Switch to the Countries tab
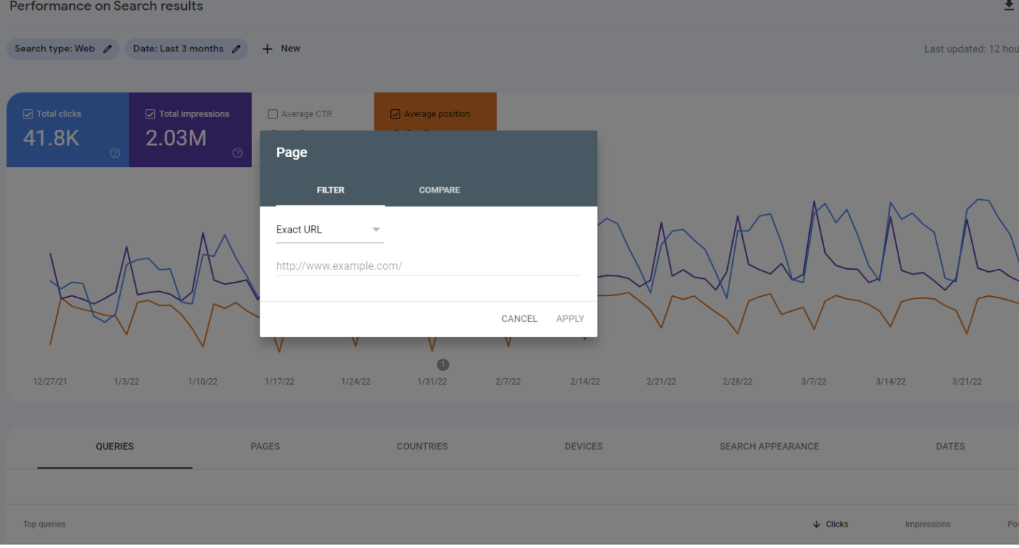Image resolution: width=1019 pixels, height=548 pixels. coord(422,447)
